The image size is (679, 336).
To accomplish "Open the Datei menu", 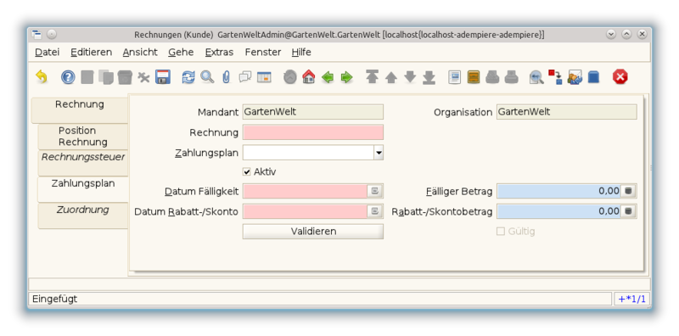I will (x=48, y=53).
